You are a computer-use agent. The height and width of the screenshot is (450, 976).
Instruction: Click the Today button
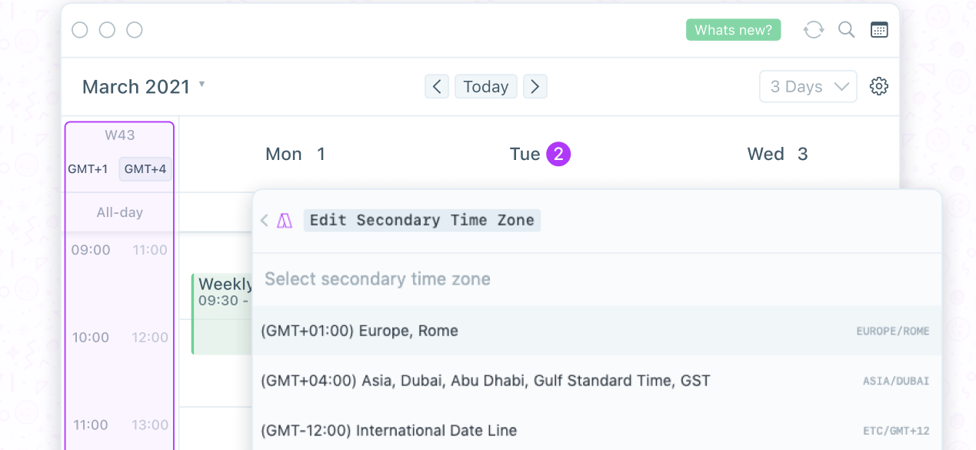(x=486, y=86)
